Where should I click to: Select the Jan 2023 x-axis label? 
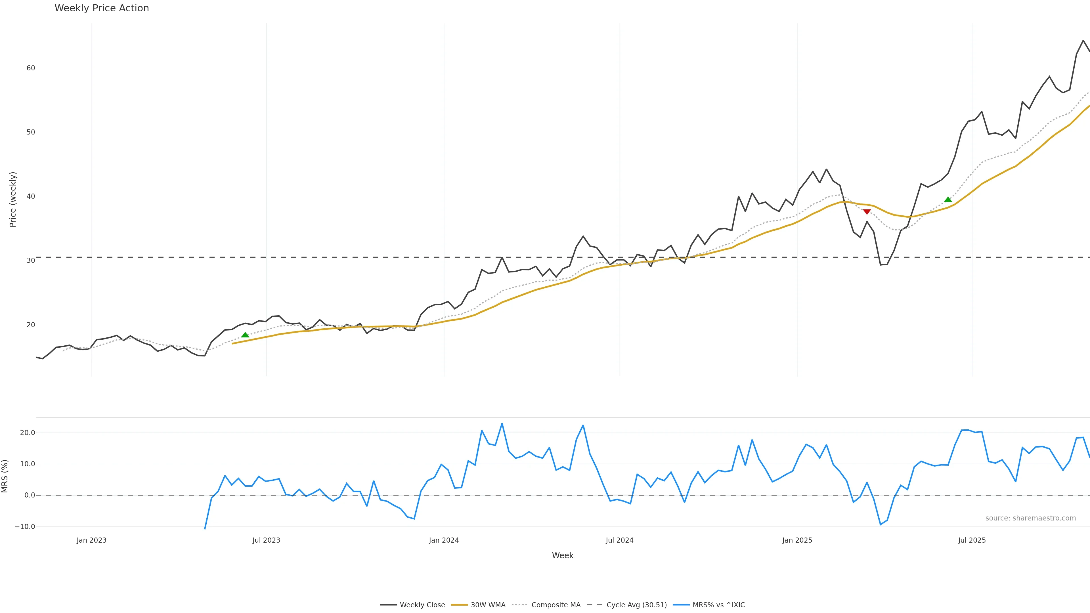pos(91,540)
